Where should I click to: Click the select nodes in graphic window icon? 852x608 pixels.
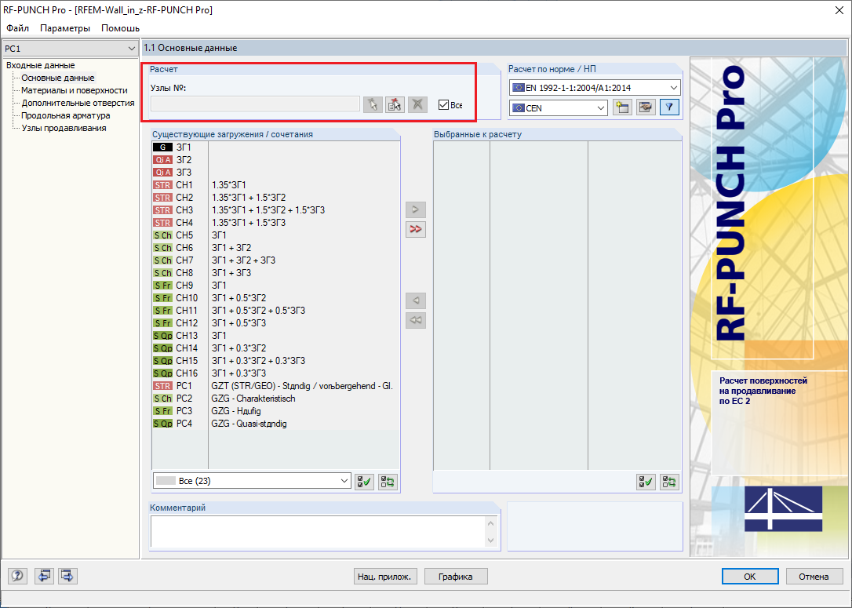[394, 104]
